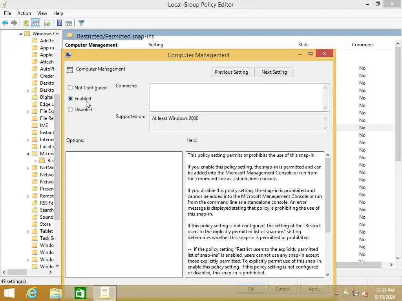
Task: Click the Forward arrow toolbar icon
Action: pos(14,23)
